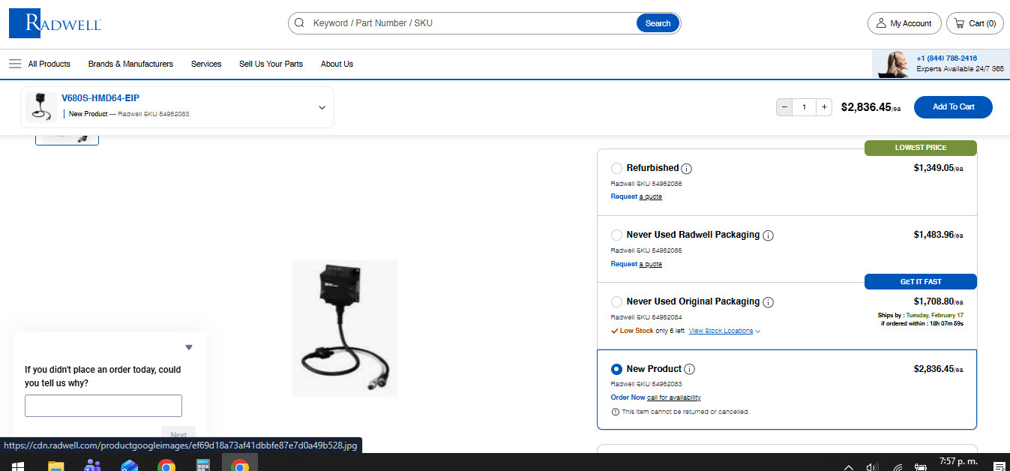Open the All Products hamburger menu
Viewport: 1010px width, 471px height.
point(15,64)
